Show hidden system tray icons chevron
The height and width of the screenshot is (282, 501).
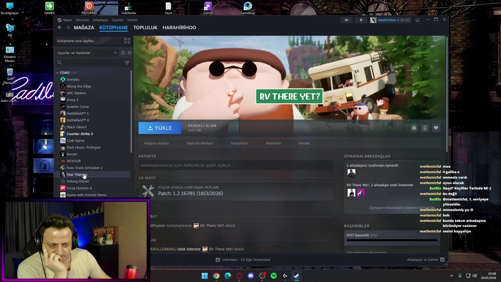(x=451, y=276)
